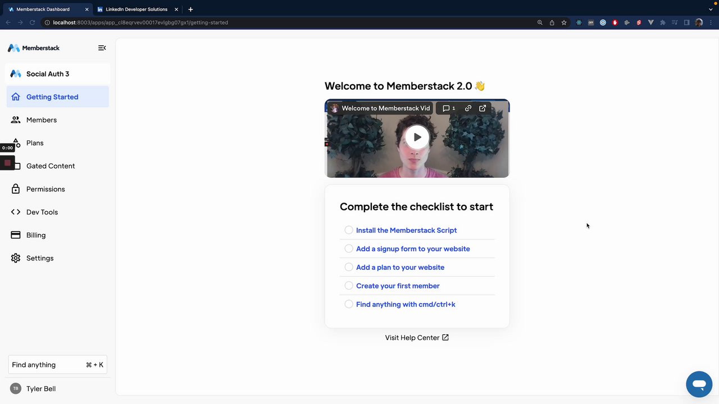Open Getting Started home icon
This screenshot has height=404, width=719.
click(x=16, y=97)
